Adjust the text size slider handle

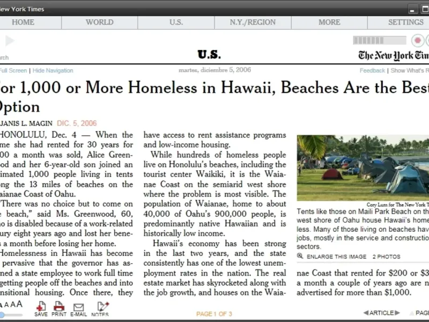coord(2,315)
